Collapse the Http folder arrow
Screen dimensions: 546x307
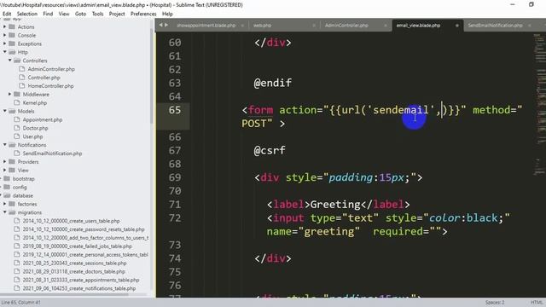coord(5,52)
